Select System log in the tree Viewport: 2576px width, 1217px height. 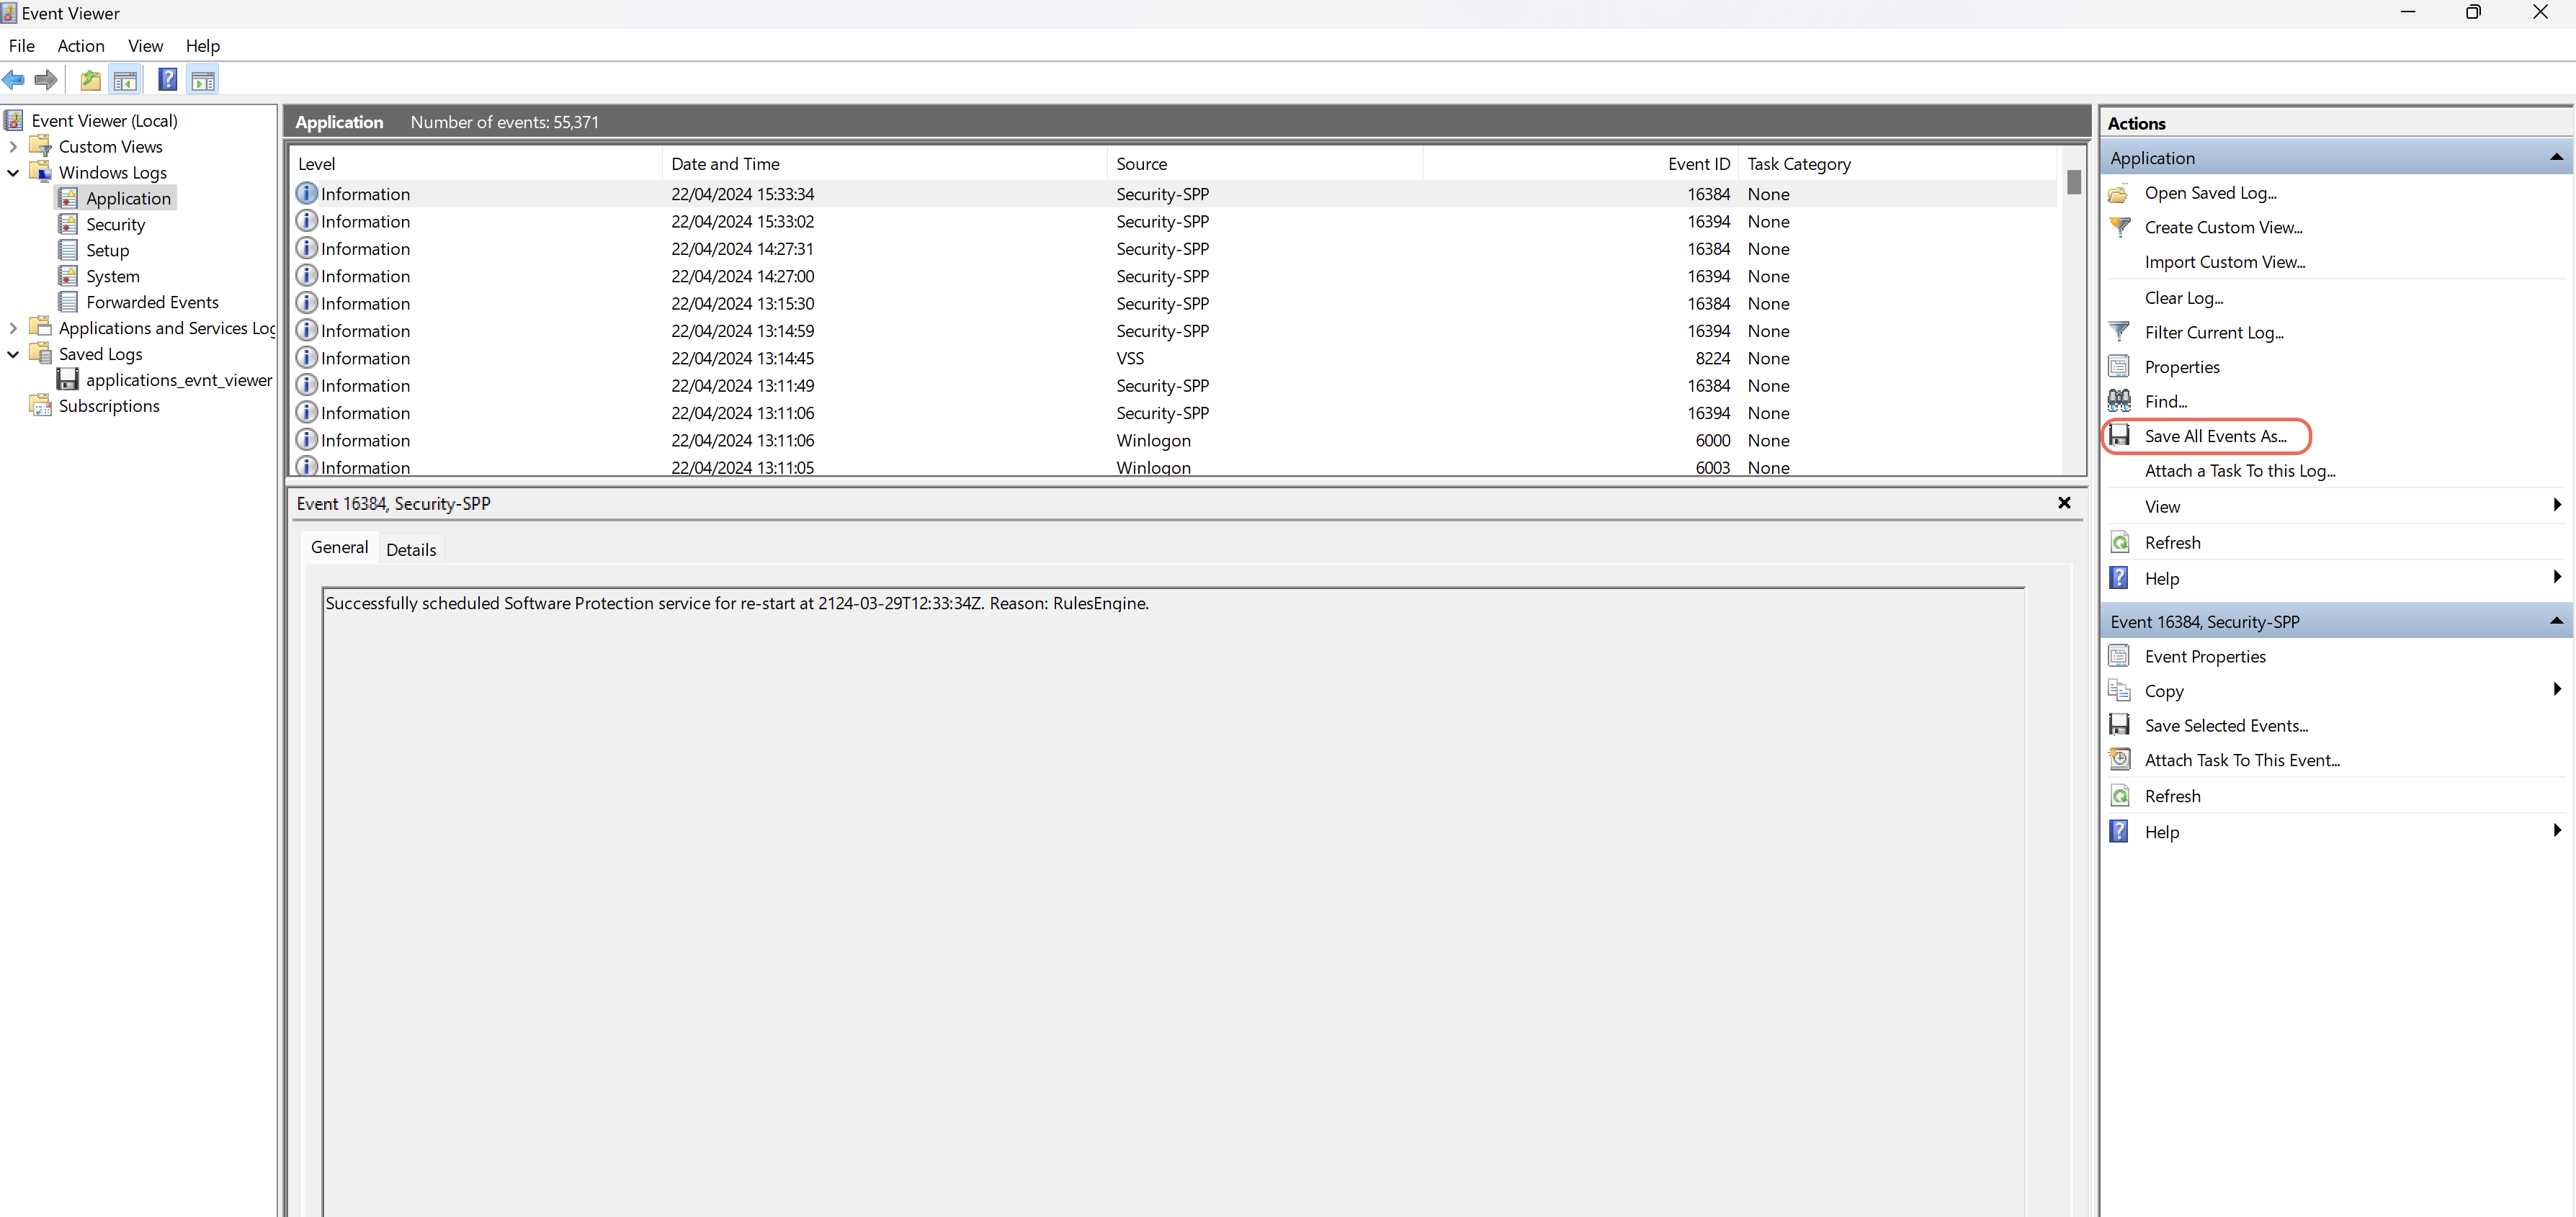[112, 276]
